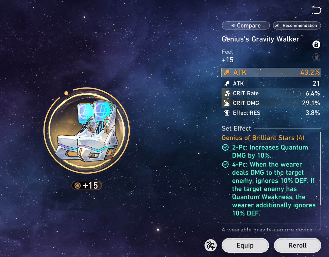The height and width of the screenshot is (257, 329).
Task: Click the set effect panel scrollbar
Action: point(320,168)
